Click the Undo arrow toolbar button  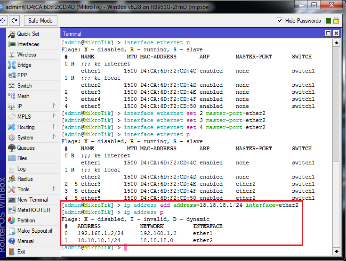[x=3, y=21]
